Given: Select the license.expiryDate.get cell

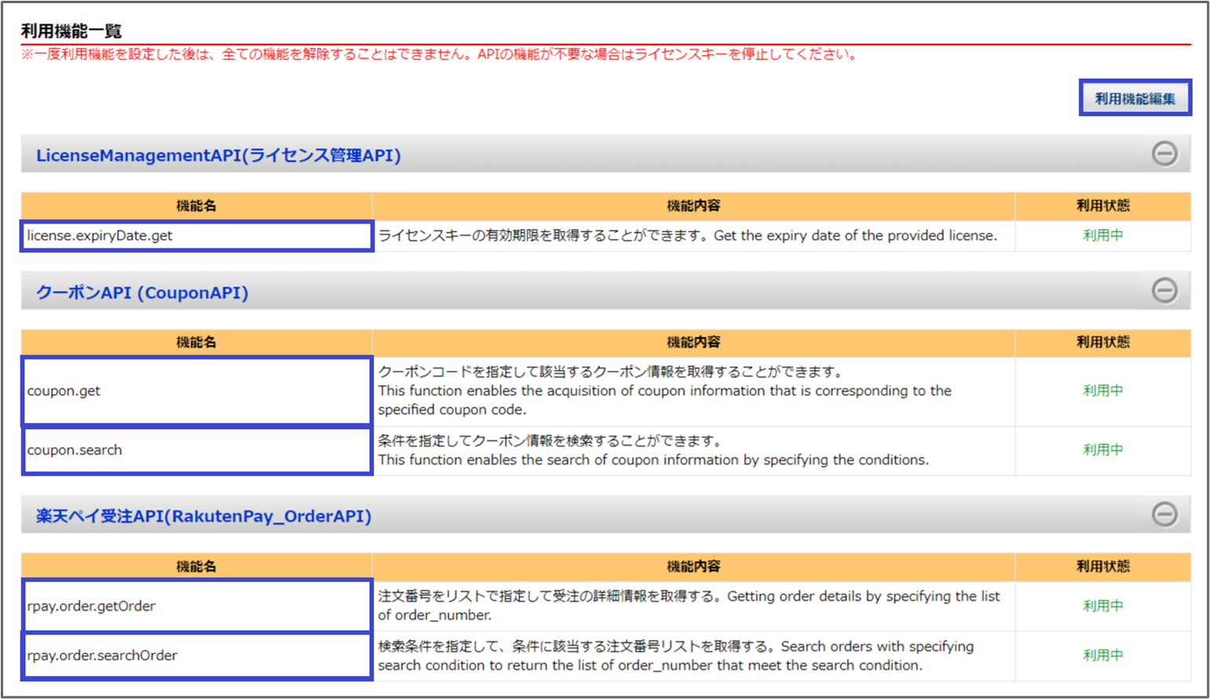Looking at the screenshot, I should point(196,236).
